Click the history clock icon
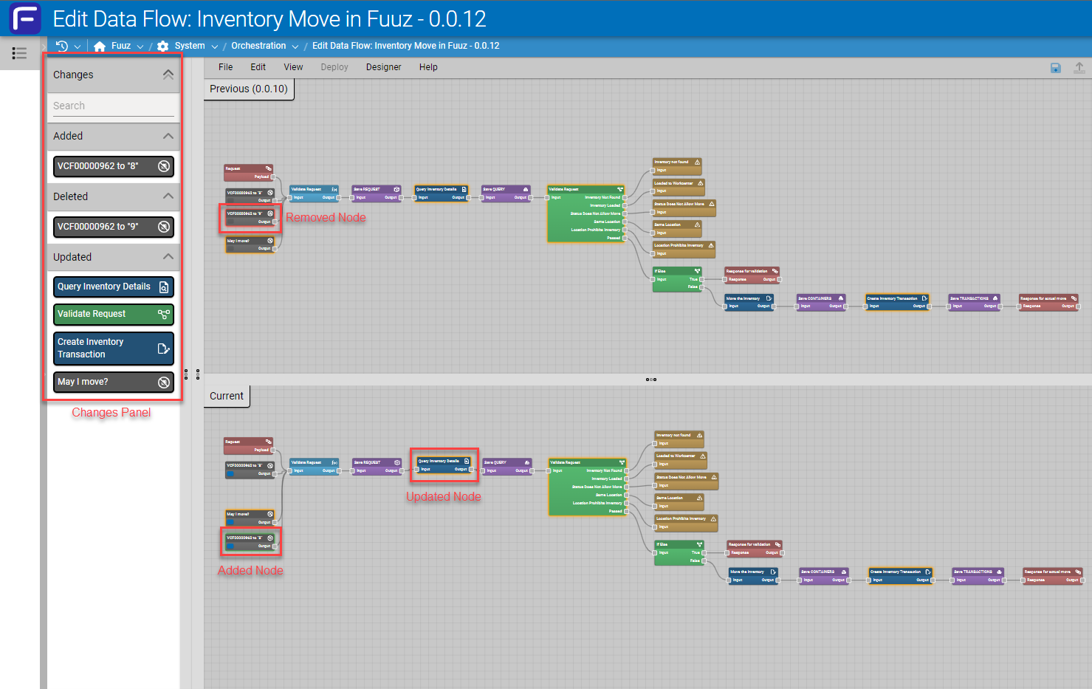1092x689 pixels. coord(62,46)
